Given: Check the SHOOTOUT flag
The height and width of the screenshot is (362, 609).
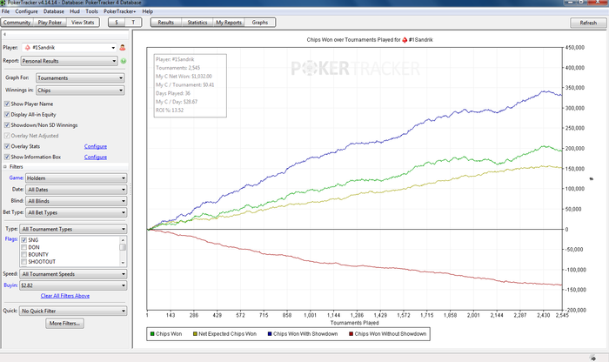Looking at the screenshot, I should 24,262.
